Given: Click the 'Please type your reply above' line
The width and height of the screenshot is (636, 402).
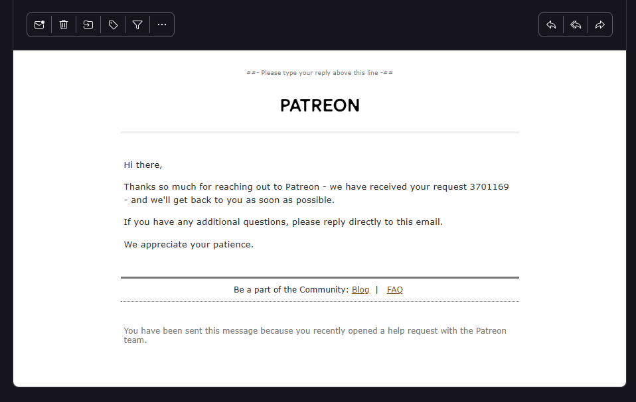Looking at the screenshot, I should tap(319, 73).
